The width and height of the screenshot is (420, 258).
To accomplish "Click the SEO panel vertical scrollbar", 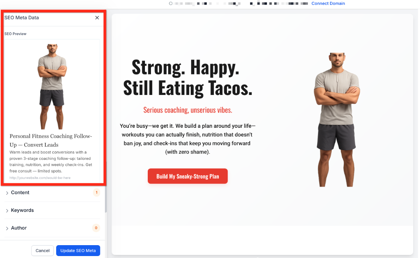I will (106, 187).
